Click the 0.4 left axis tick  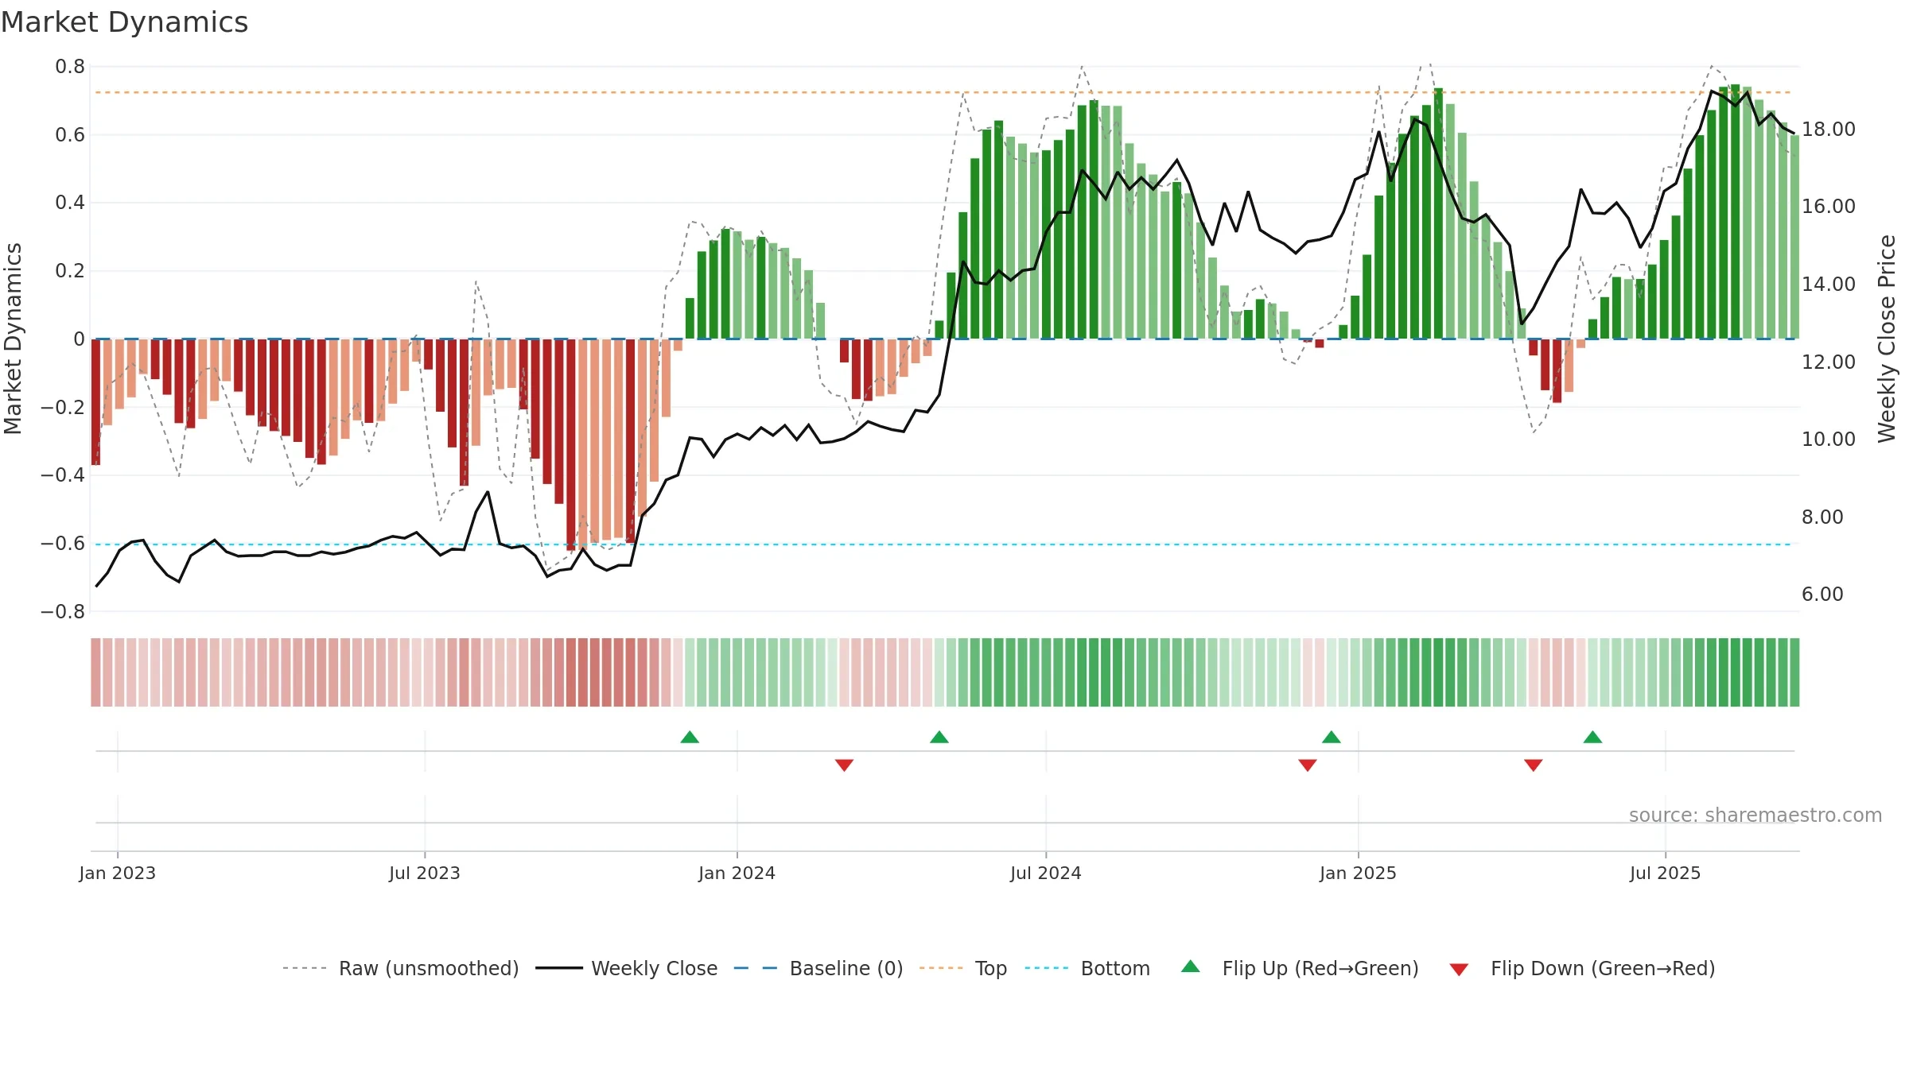point(70,203)
